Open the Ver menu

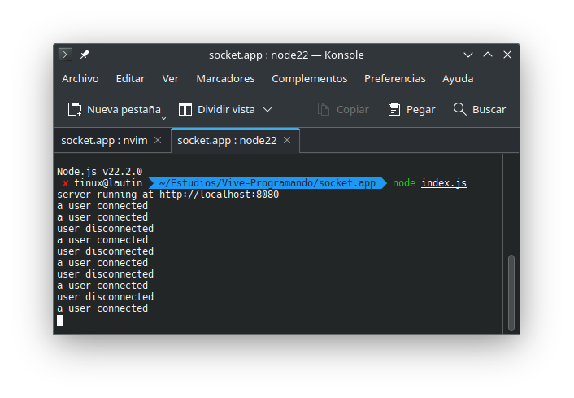tap(171, 79)
